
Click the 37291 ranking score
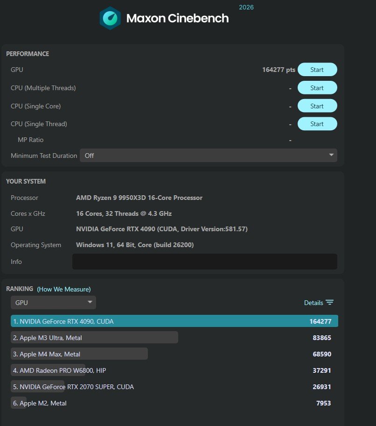click(322, 370)
